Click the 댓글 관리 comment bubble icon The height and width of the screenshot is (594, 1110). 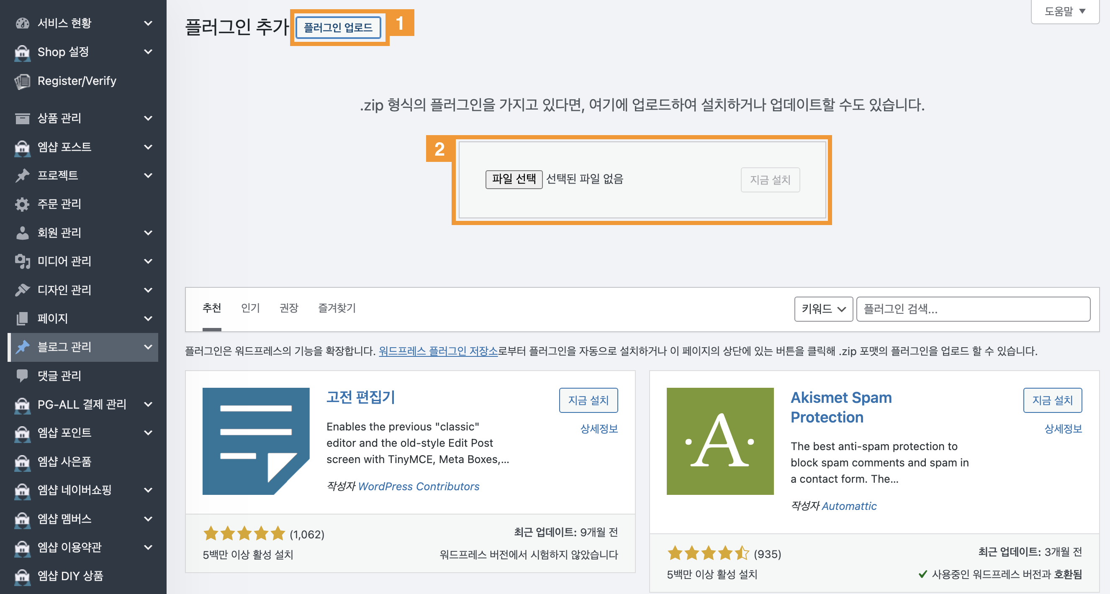point(22,376)
